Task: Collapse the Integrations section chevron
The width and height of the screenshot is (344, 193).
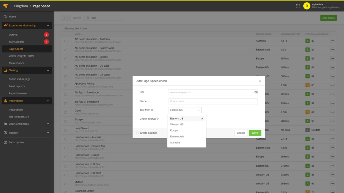Action: click(x=48, y=101)
